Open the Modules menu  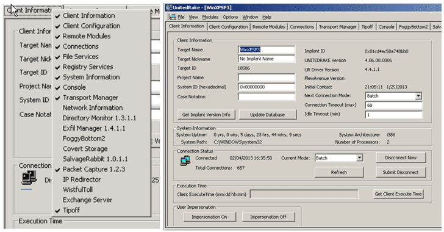pyautogui.click(x=210, y=17)
